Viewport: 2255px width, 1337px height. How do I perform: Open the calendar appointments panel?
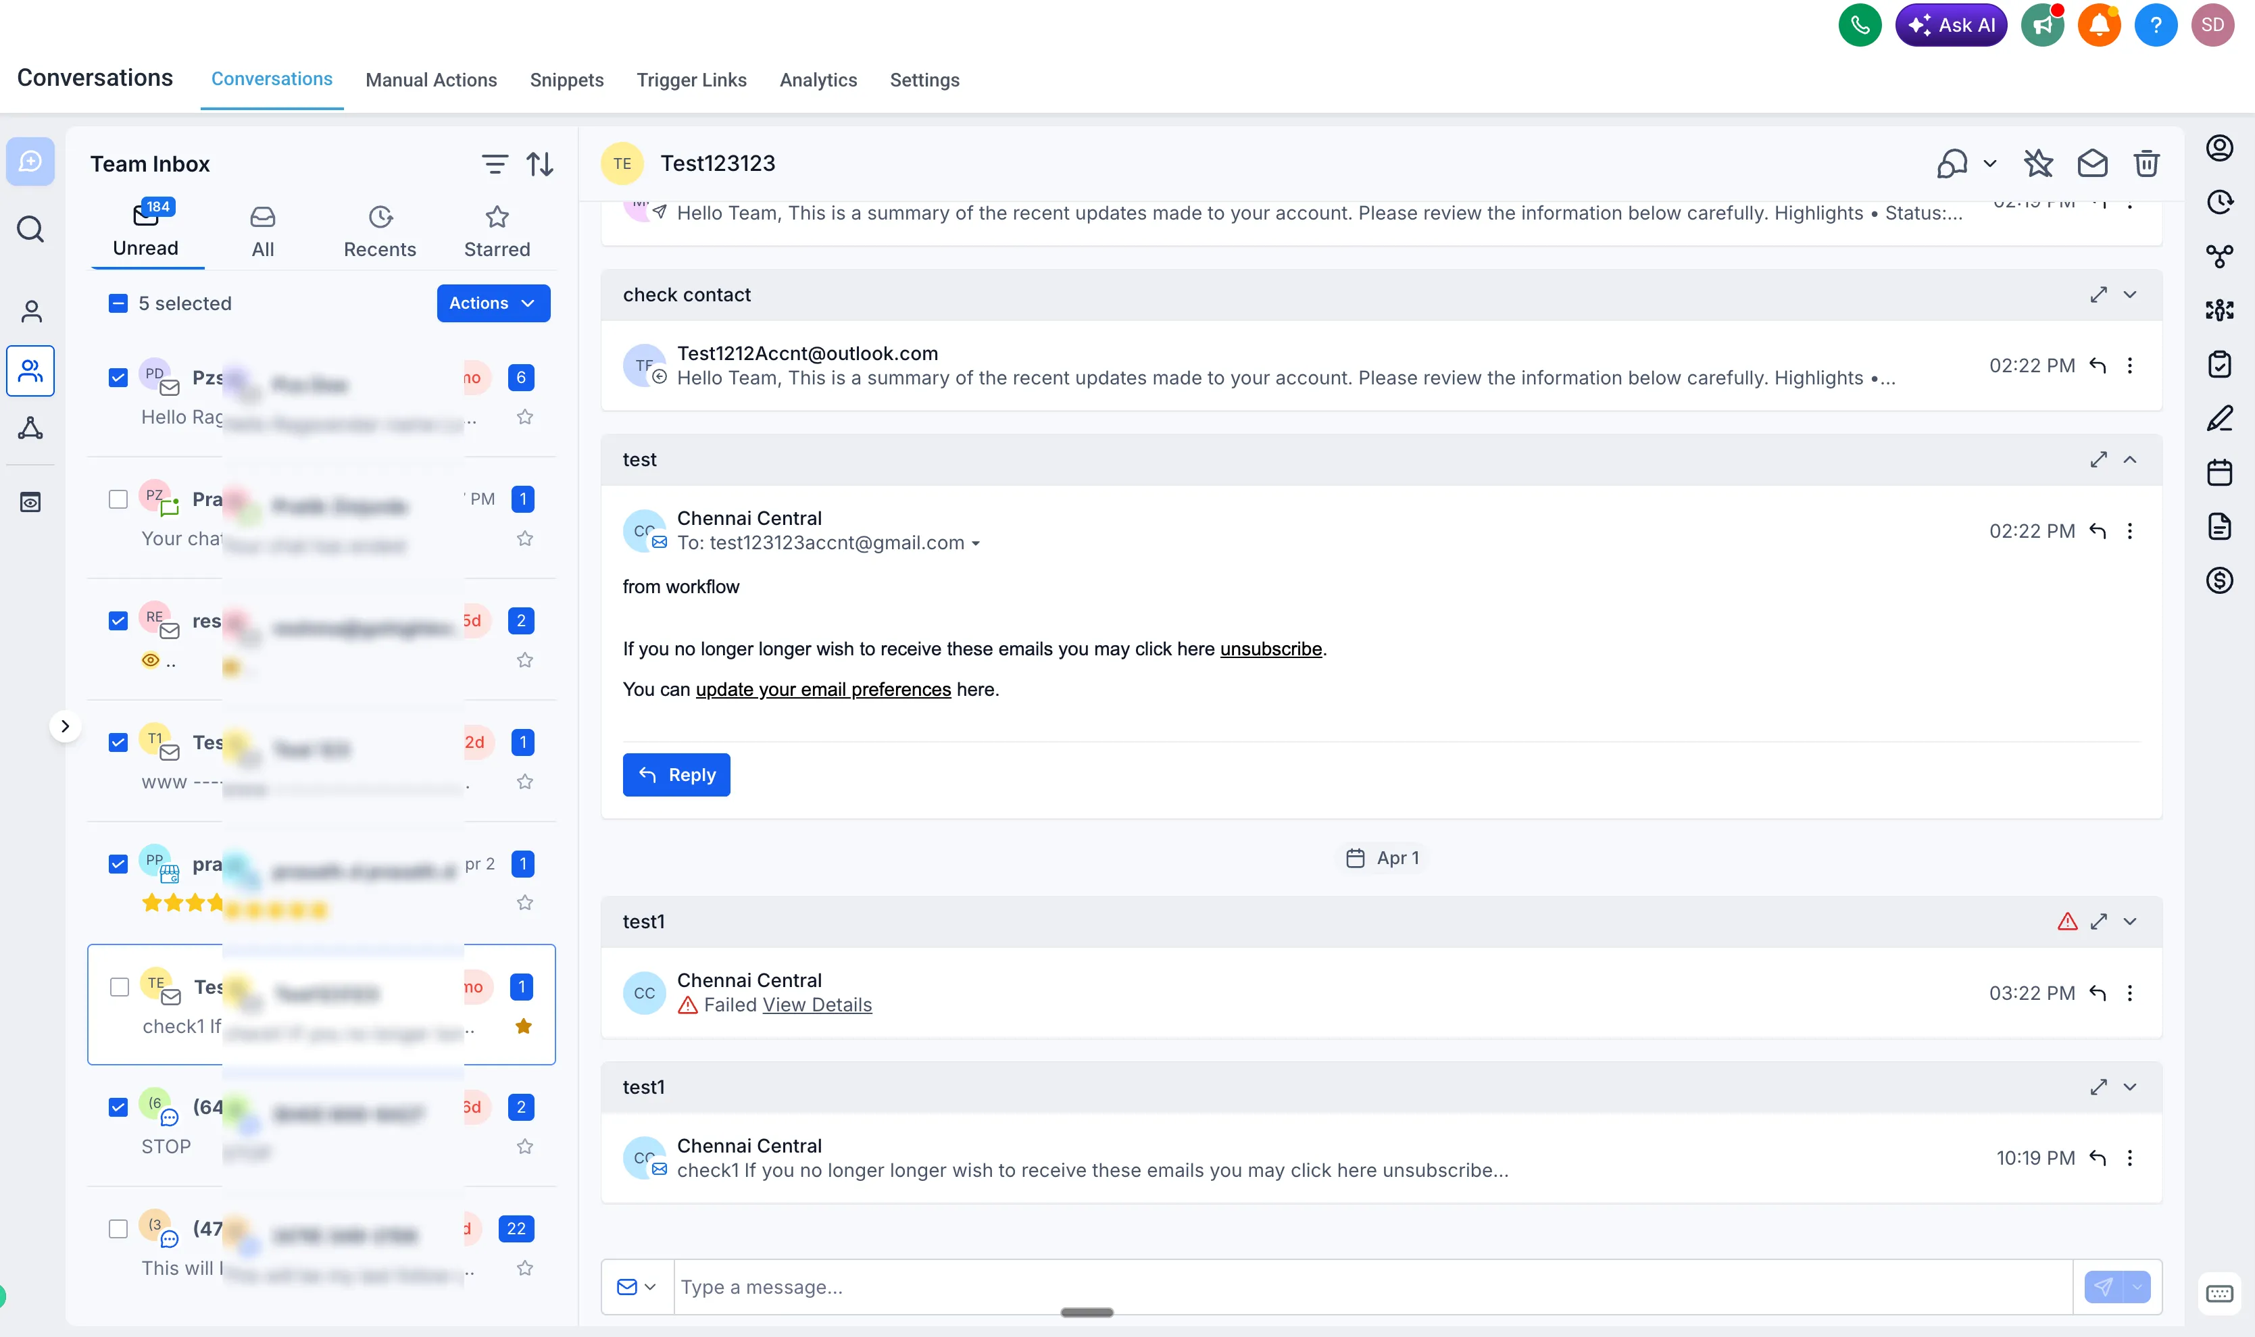coord(2220,472)
